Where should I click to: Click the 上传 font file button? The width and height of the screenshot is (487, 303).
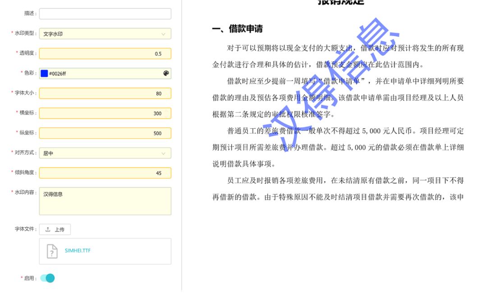pyautogui.click(x=55, y=230)
